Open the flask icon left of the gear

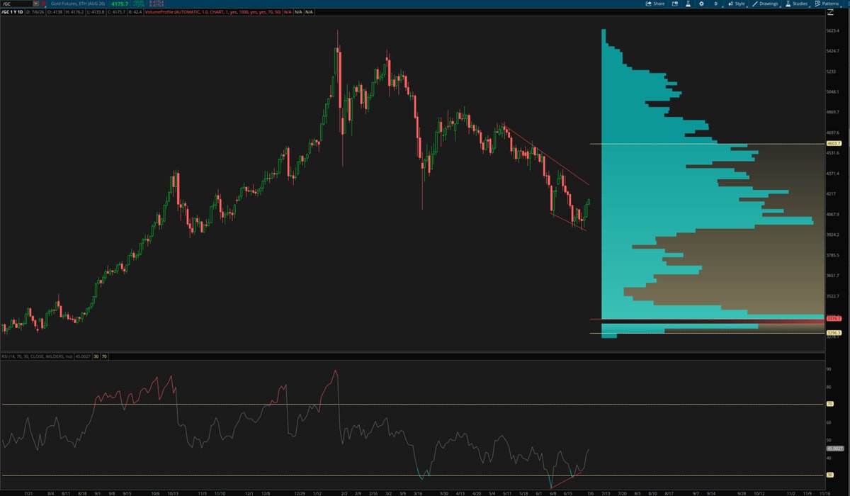[688, 4]
